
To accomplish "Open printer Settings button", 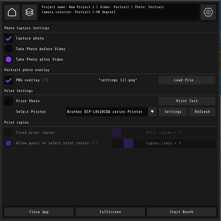I will pyautogui.click(x=173, y=112).
